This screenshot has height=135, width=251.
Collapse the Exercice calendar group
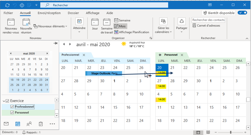[4, 101]
